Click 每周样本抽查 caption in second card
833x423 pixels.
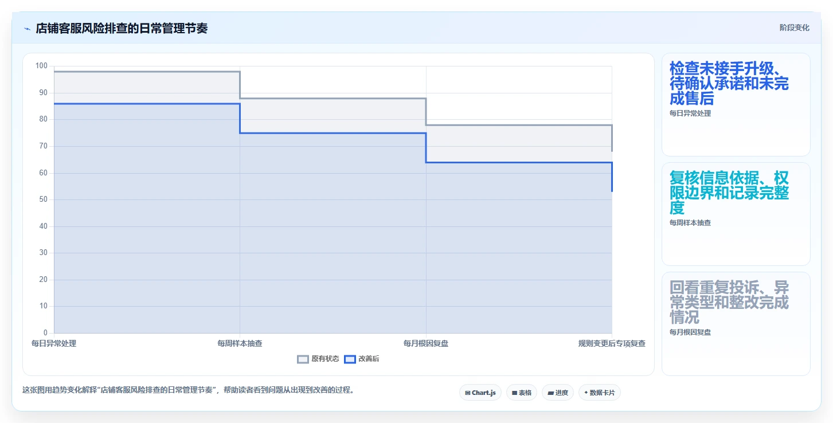[690, 223]
